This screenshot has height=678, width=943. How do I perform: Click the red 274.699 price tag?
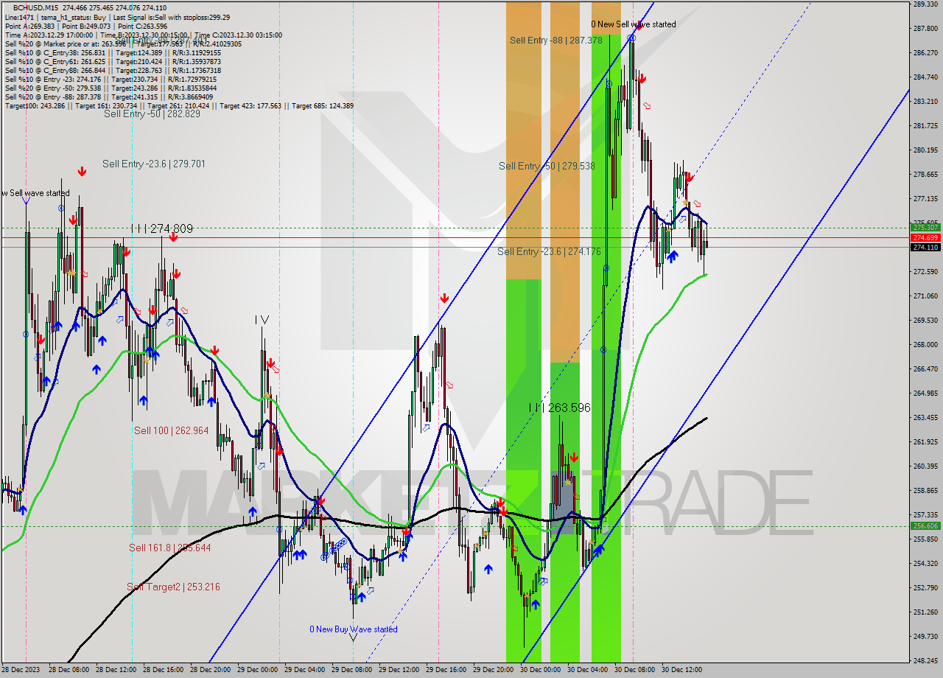point(925,237)
